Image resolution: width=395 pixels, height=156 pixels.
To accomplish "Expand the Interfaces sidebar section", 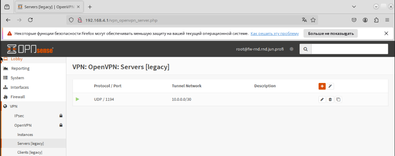I will (19, 87).
